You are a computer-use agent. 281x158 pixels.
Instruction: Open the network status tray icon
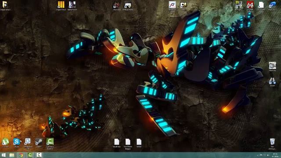coord(265,155)
